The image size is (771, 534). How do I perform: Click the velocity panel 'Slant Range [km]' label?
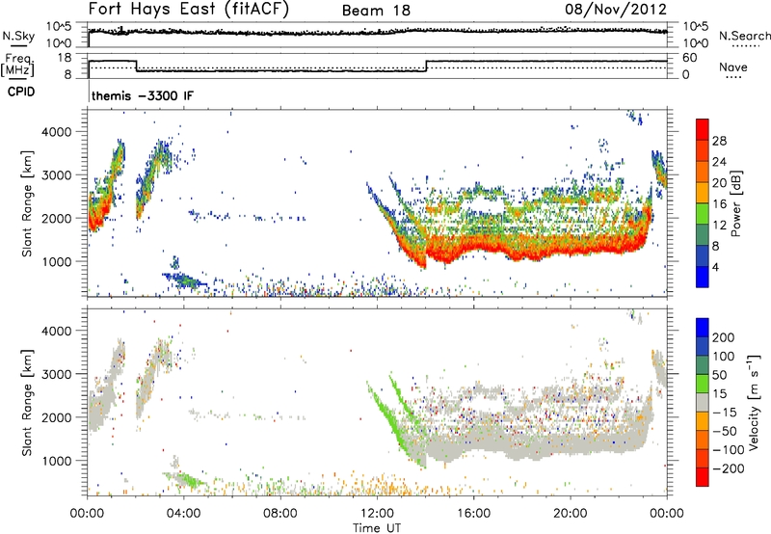coord(27,402)
